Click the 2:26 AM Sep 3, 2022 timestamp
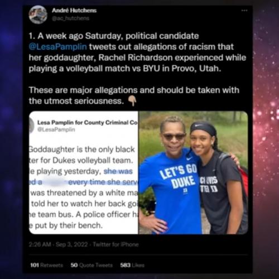This screenshot has height=279, width=279. (58, 244)
